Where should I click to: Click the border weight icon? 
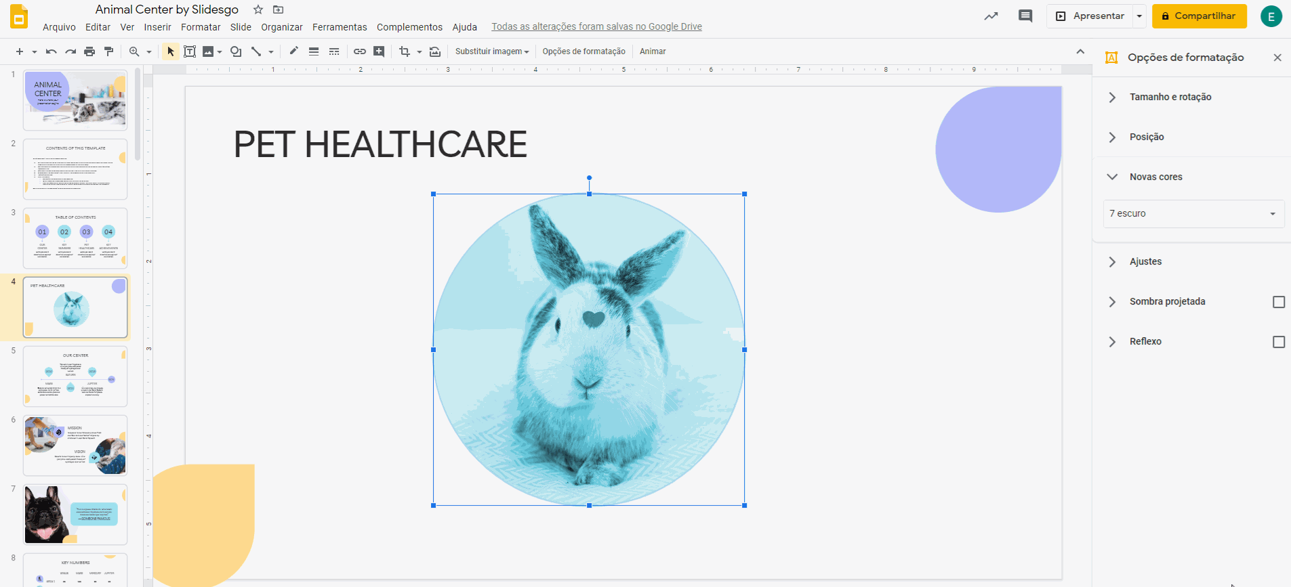(314, 51)
